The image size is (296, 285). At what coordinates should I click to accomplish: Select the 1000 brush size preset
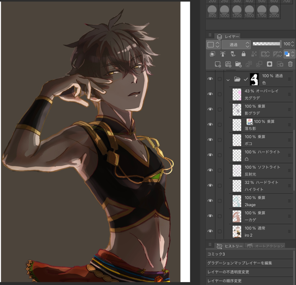pyautogui.click(x=225, y=12)
